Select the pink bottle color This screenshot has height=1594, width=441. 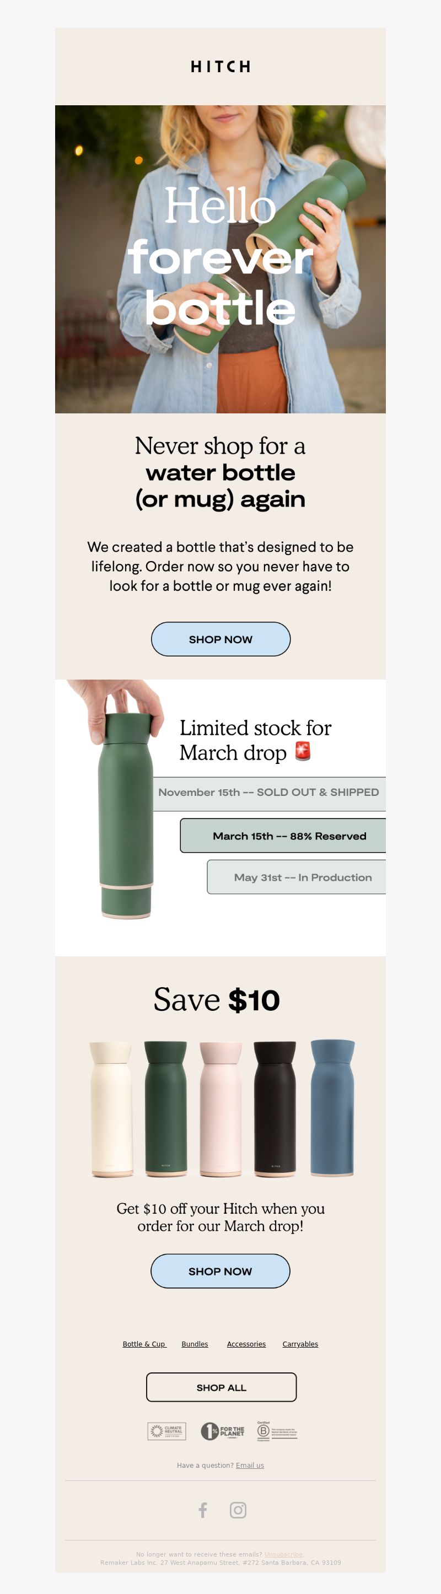(220, 1108)
